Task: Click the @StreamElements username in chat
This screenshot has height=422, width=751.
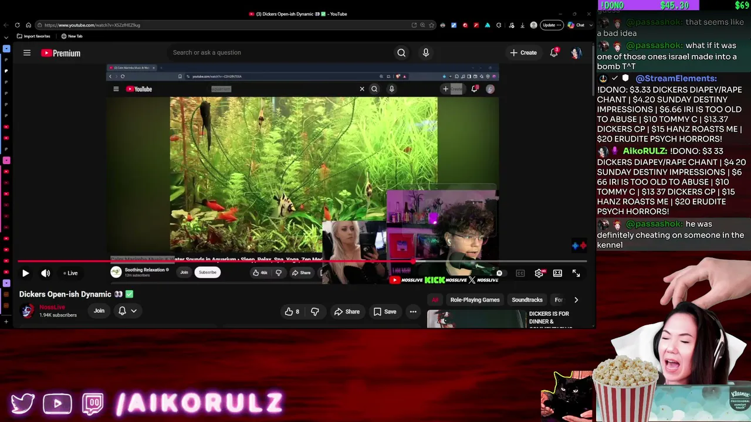Action: [676, 79]
